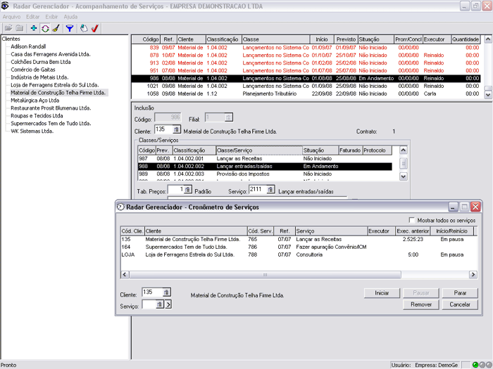Click the red checkmark toolbar icon
This screenshot has height=369, width=493.
tap(94, 28)
